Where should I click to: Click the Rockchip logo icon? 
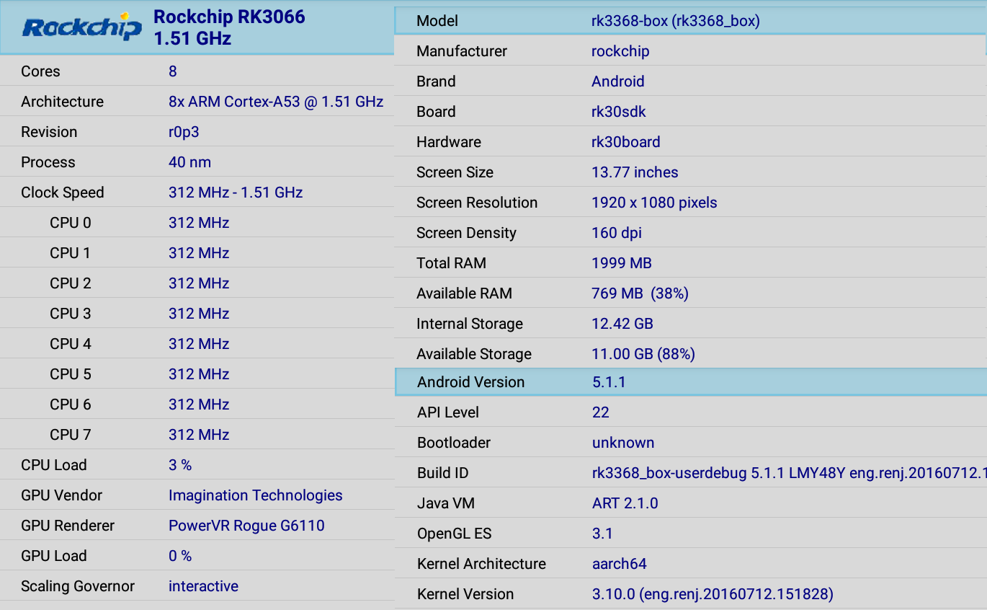82,27
